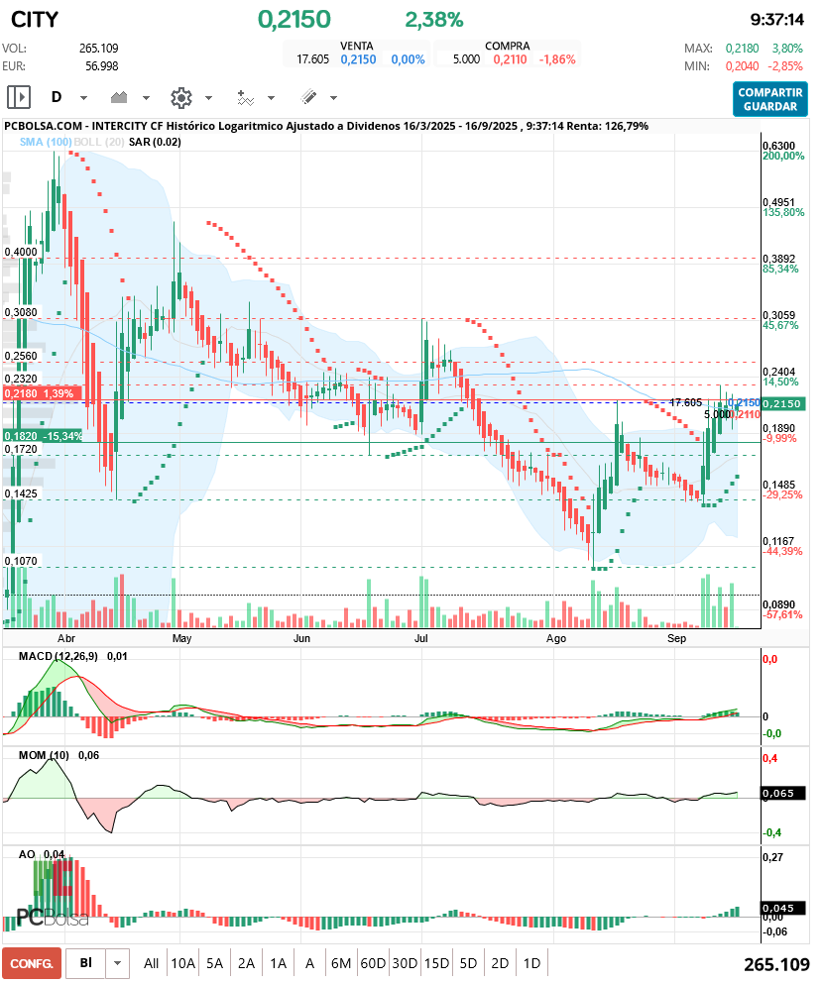This screenshot has width=823, height=984.
Task: Open the dropdown arrow next to BI
Action: point(119,963)
